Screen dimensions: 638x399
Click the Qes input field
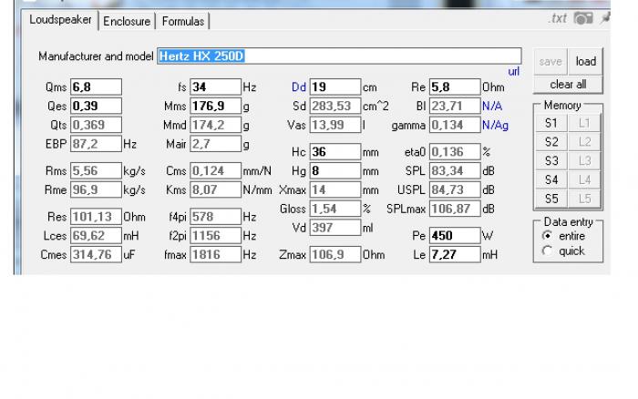96,106
